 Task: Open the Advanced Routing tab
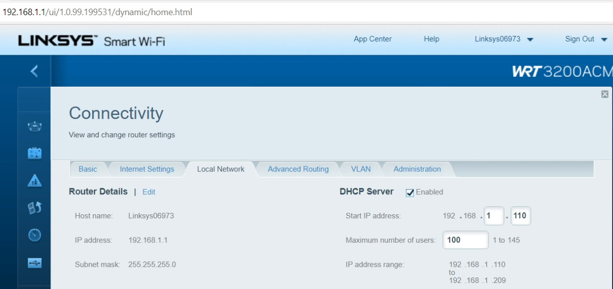(x=298, y=169)
